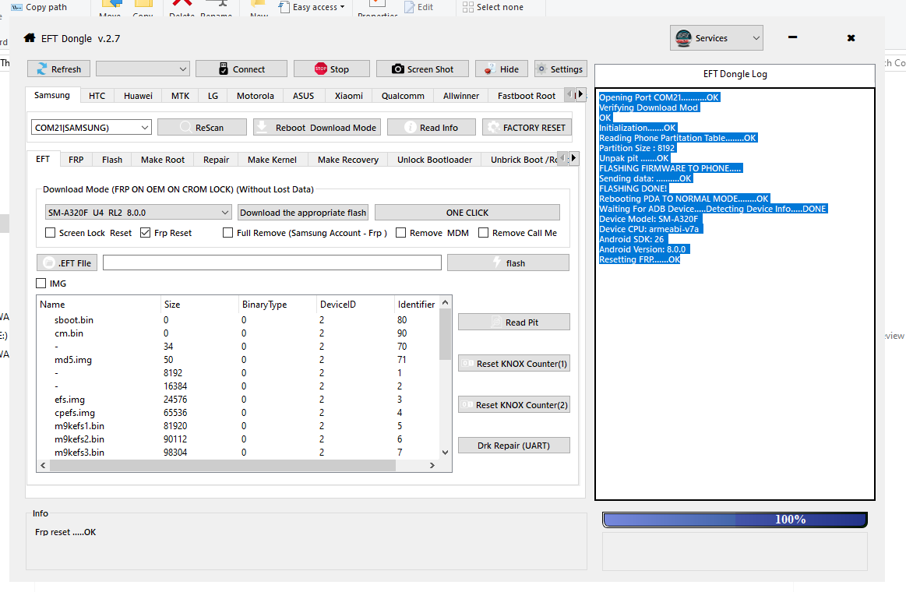Click the FACTORY RESET button
Viewport: 906px width, 592px height.
pyautogui.click(x=527, y=127)
